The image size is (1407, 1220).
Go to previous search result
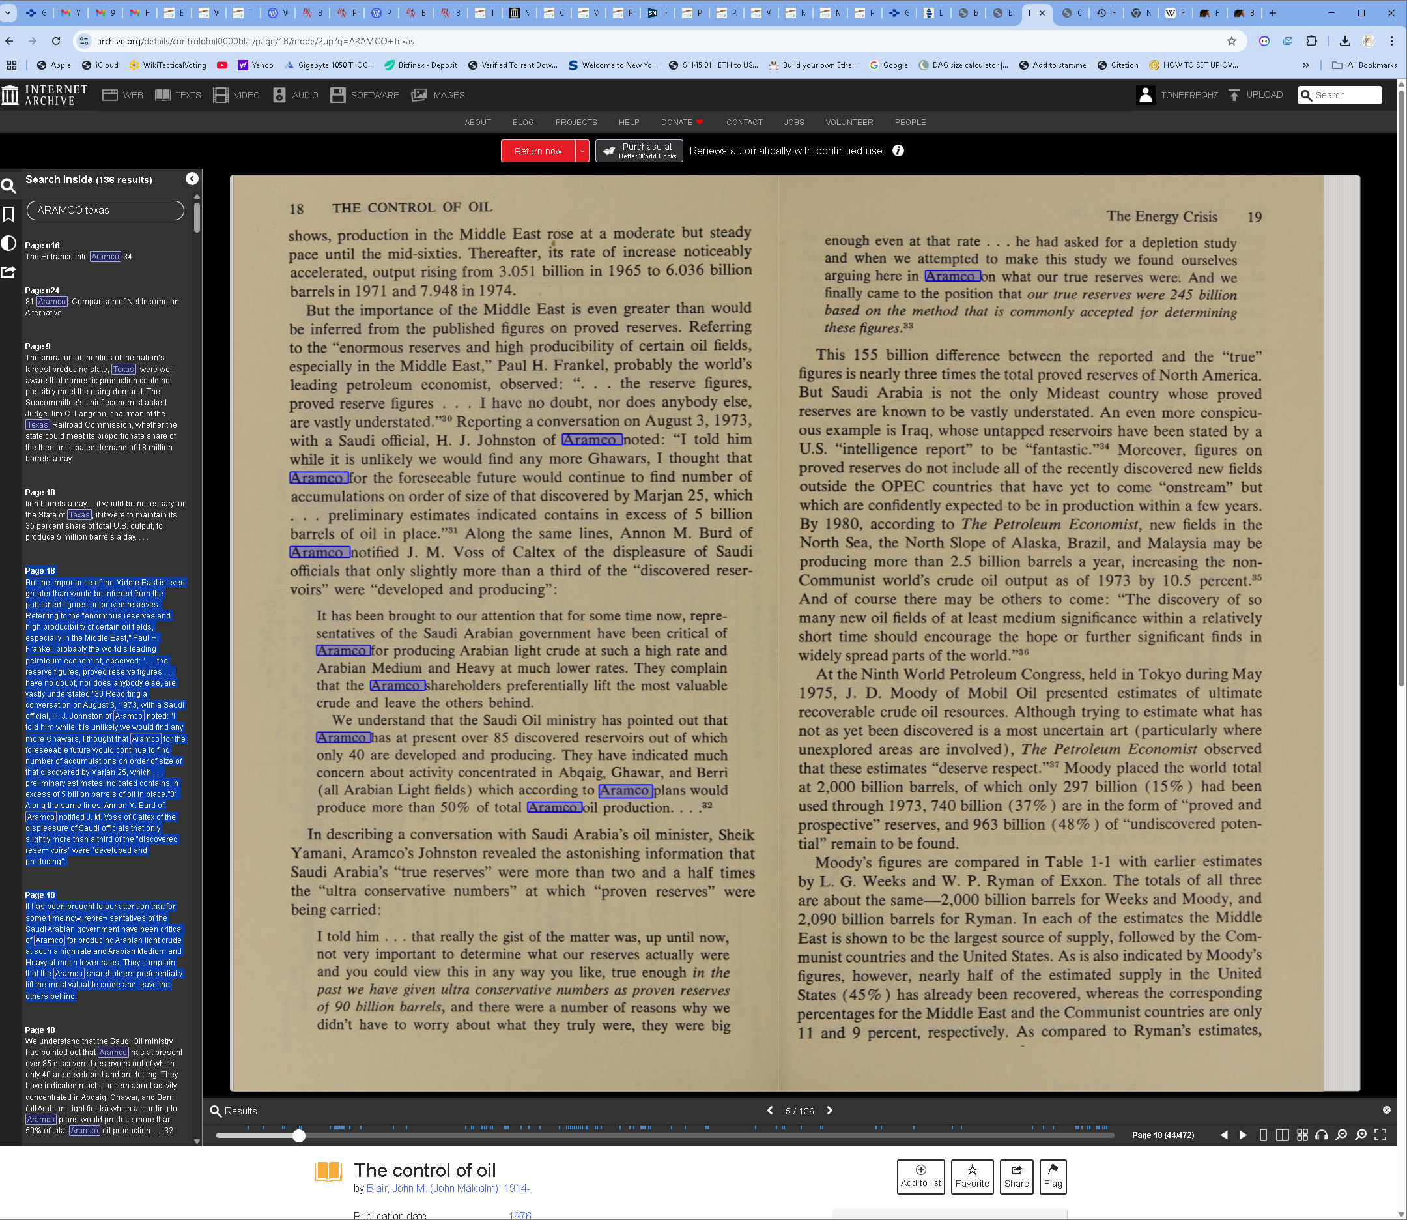pyautogui.click(x=770, y=1111)
